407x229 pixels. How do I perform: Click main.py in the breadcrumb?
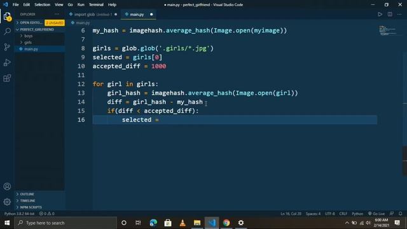pos(83,23)
